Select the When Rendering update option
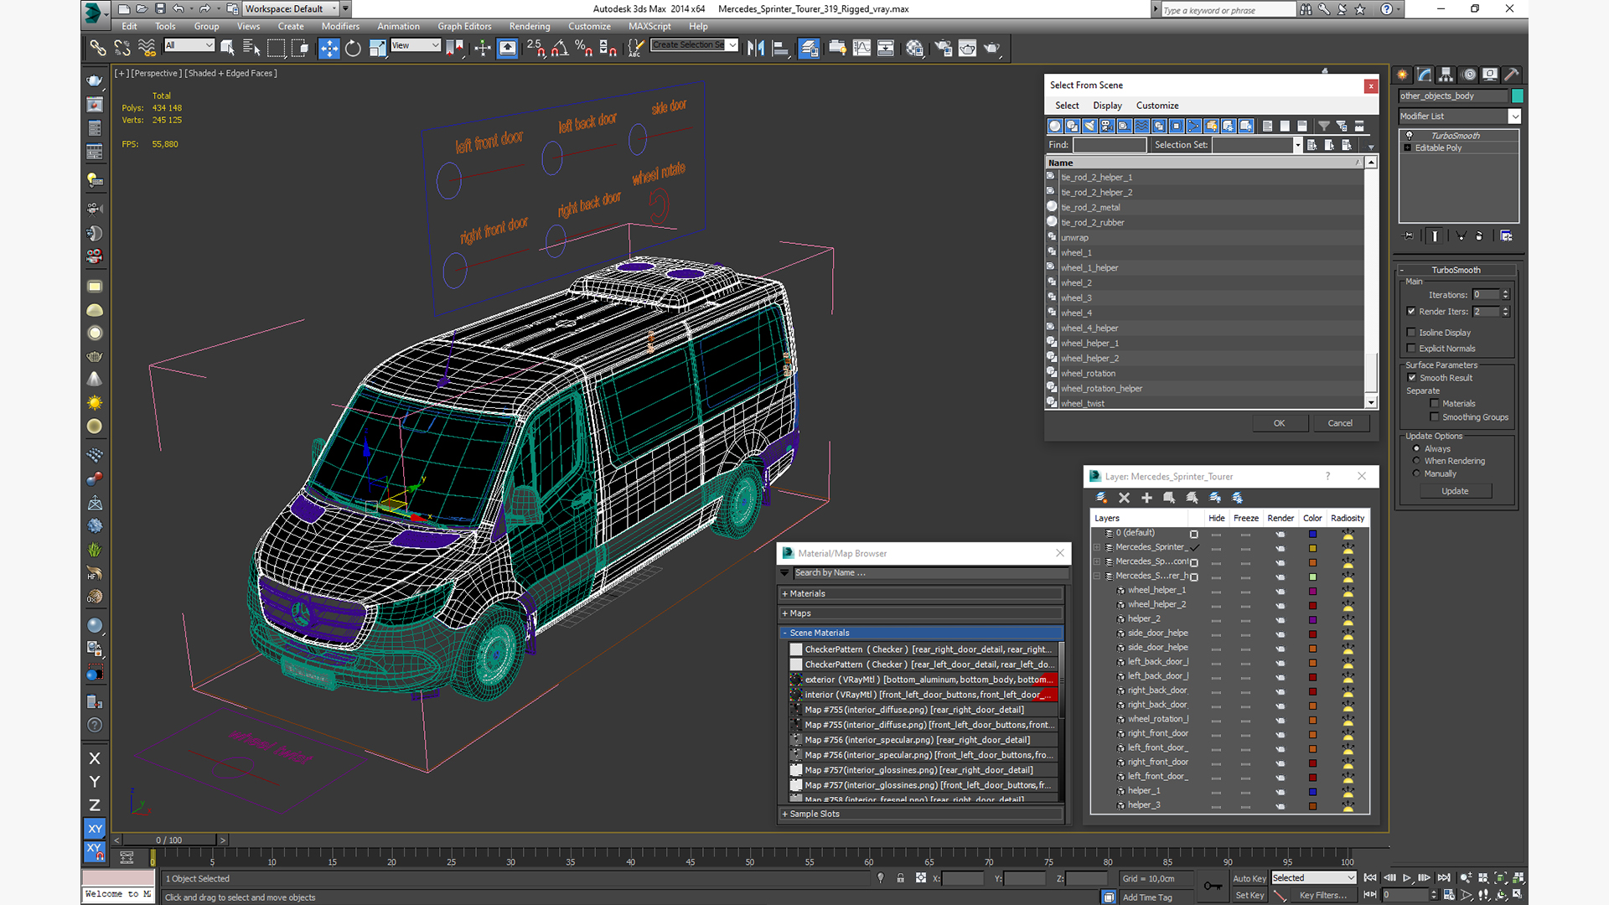Screen dimensions: 1609x905 tap(1416, 461)
